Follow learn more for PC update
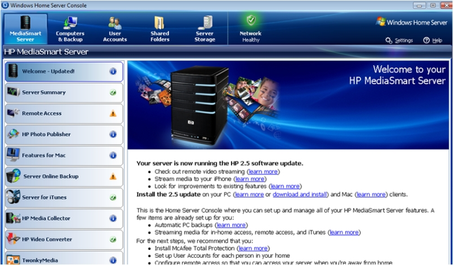This screenshot has height=265, width=453. (x=249, y=194)
